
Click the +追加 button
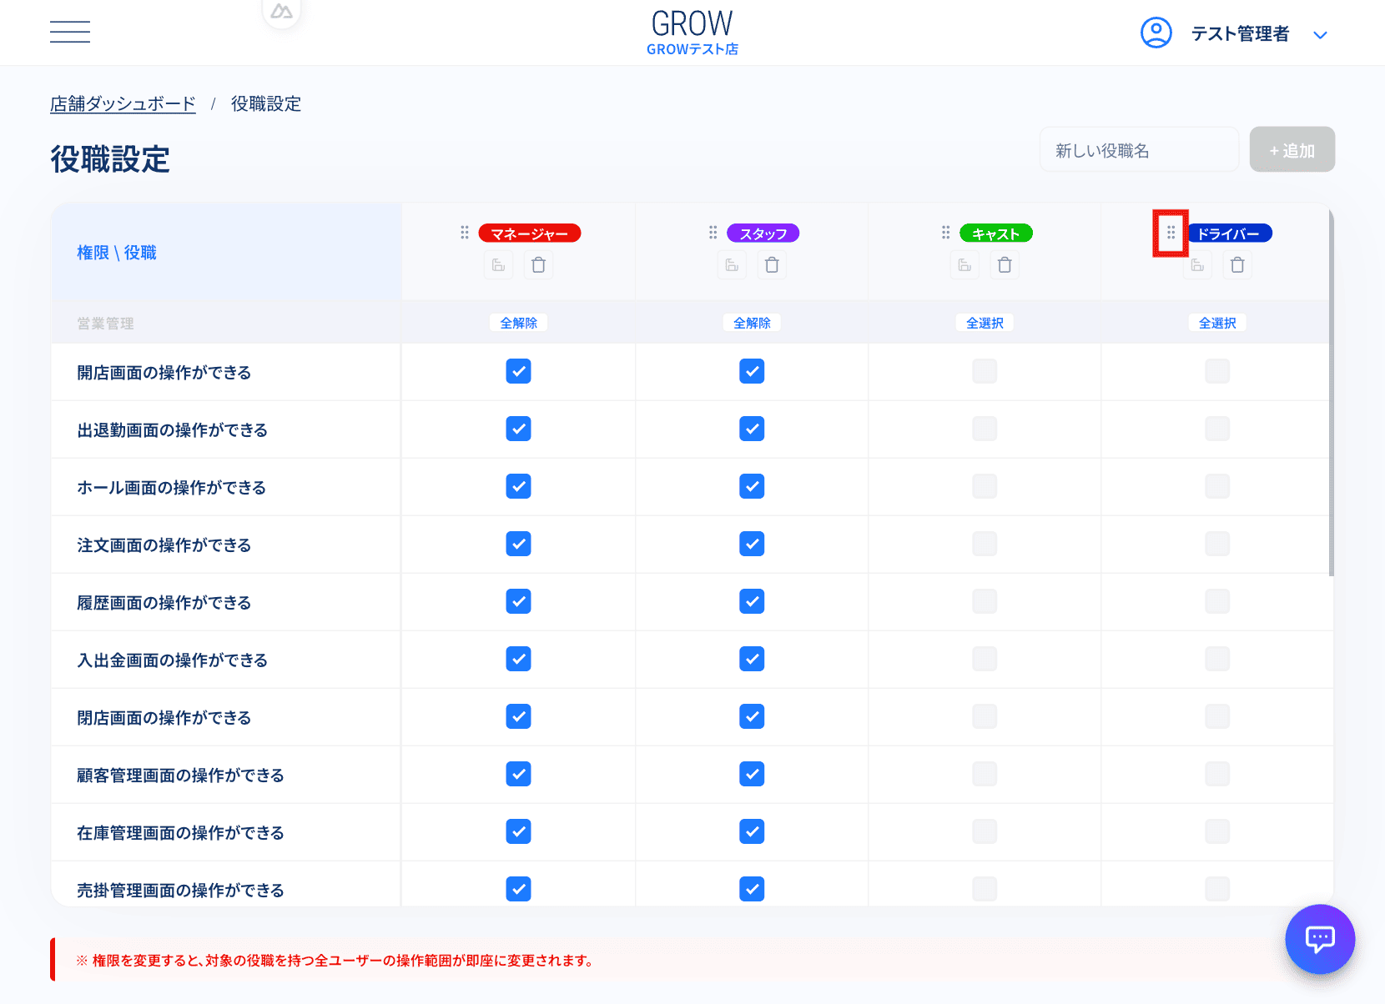1292,150
